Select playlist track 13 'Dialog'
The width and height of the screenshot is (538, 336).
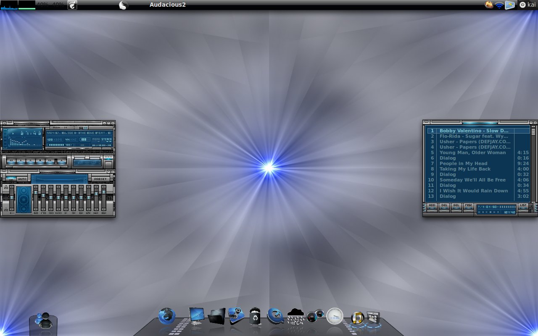(478, 196)
